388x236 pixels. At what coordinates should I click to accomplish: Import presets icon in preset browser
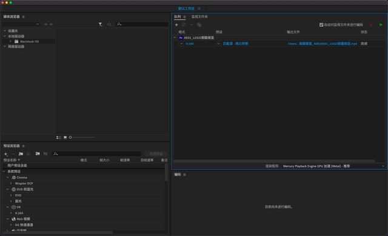(x=38, y=154)
